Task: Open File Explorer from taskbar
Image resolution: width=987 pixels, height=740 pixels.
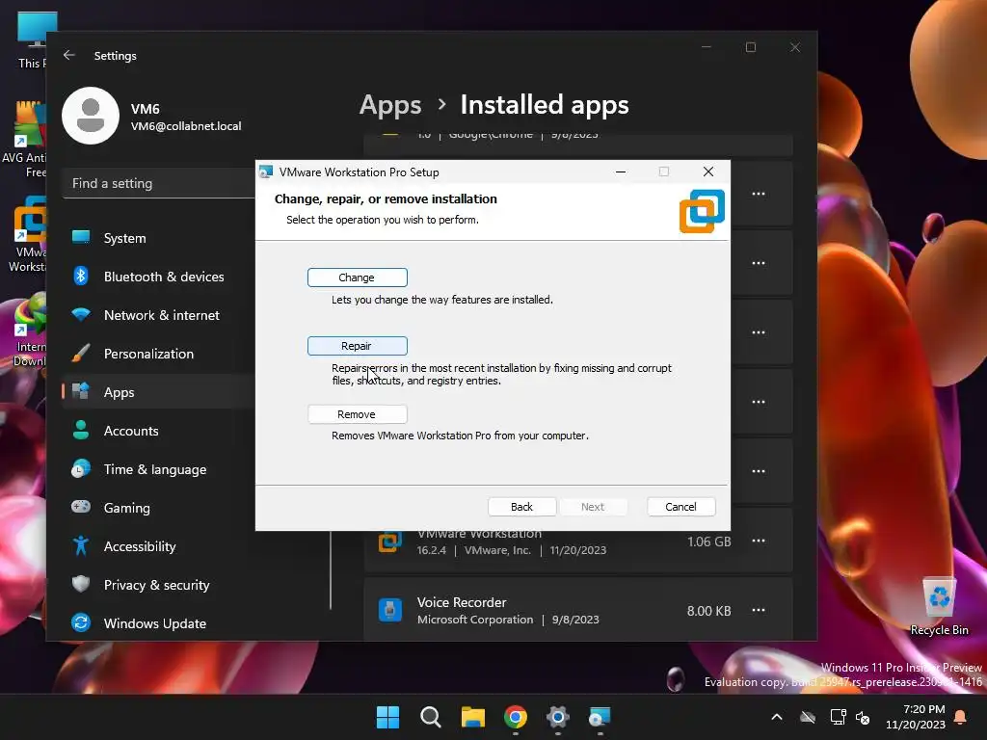Action: pyautogui.click(x=472, y=717)
